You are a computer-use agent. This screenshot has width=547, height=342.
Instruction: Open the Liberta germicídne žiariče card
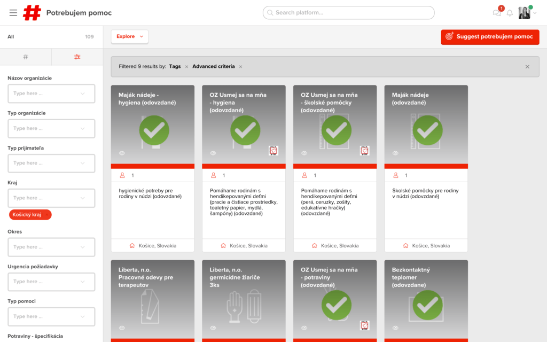pyautogui.click(x=244, y=299)
